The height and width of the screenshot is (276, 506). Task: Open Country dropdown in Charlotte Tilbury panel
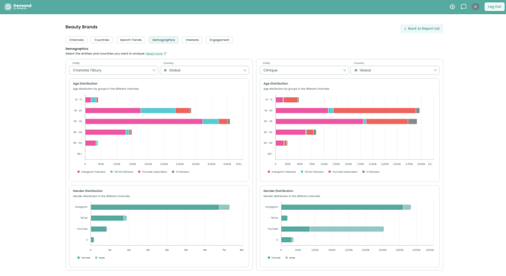point(204,71)
